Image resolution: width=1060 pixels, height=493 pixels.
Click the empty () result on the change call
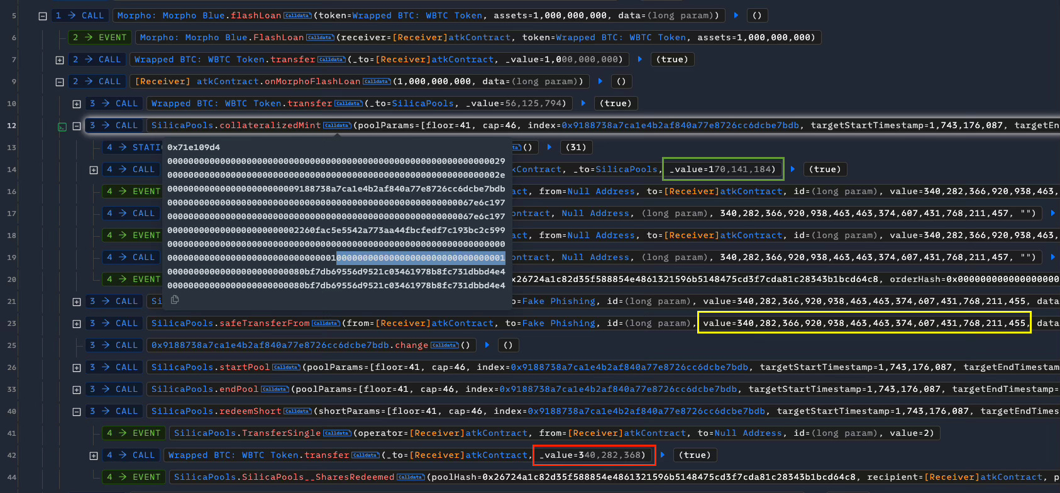[x=508, y=345]
